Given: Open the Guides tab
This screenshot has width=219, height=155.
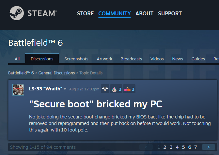Looking at the screenshot, I should (x=198, y=59).
